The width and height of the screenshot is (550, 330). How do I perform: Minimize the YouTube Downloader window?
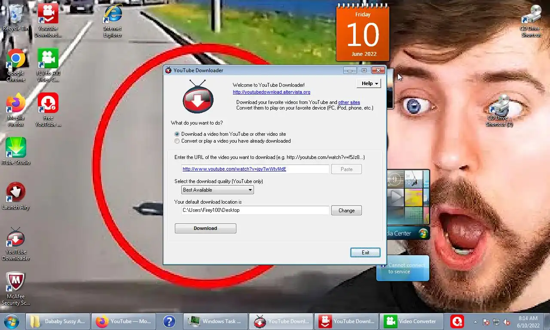click(350, 70)
